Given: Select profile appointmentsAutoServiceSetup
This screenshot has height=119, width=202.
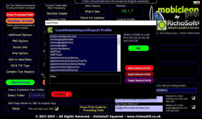Looking at the screenshot, I should click(84, 64).
